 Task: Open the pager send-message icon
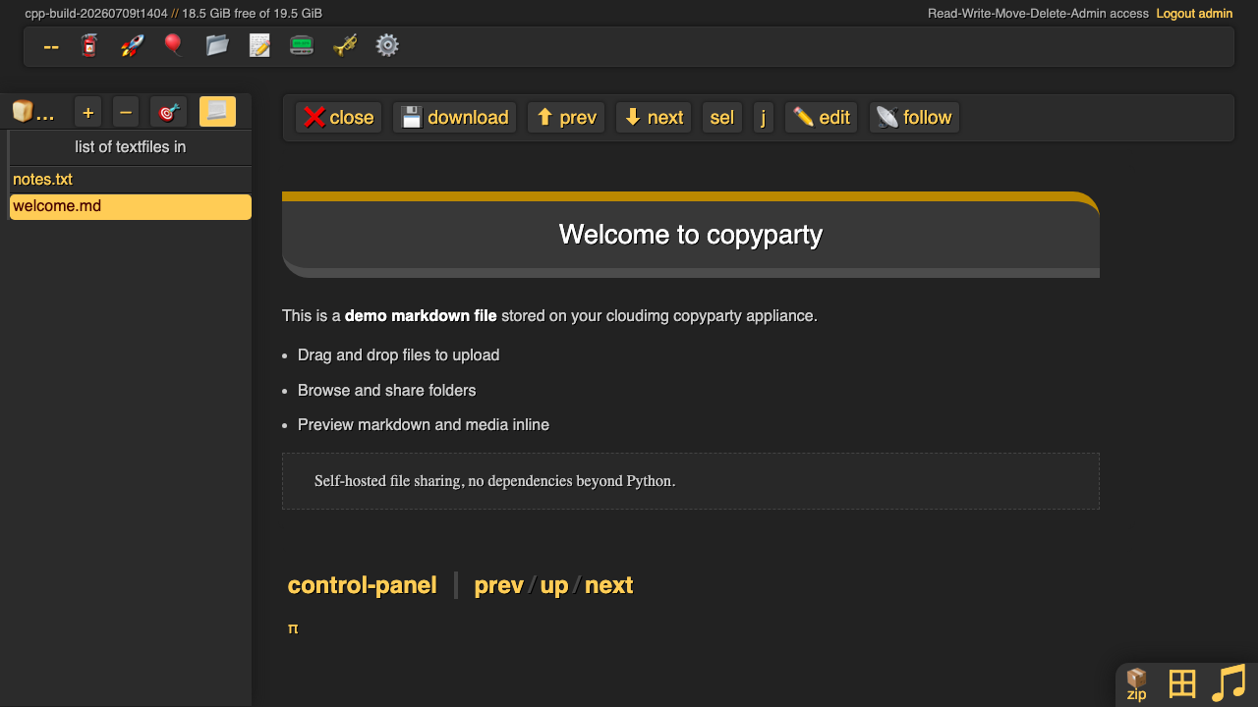point(302,45)
